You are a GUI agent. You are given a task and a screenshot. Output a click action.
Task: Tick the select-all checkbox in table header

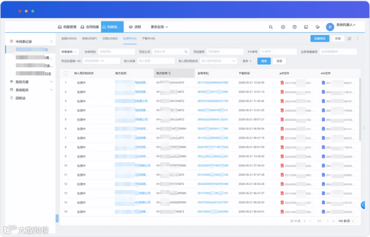pyautogui.click(x=65, y=74)
